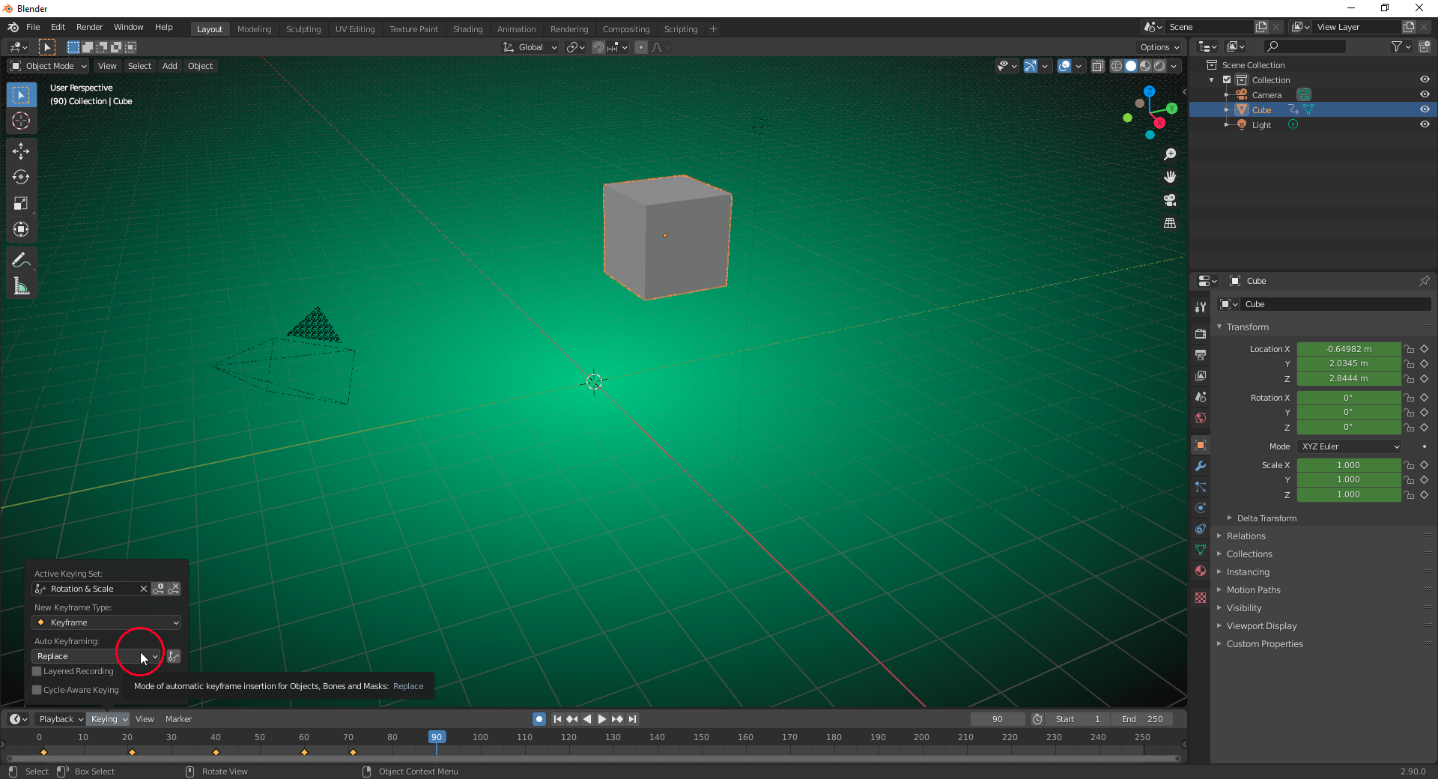
Task: Toggle camera view icon in viewport
Action: point(1170,200)
